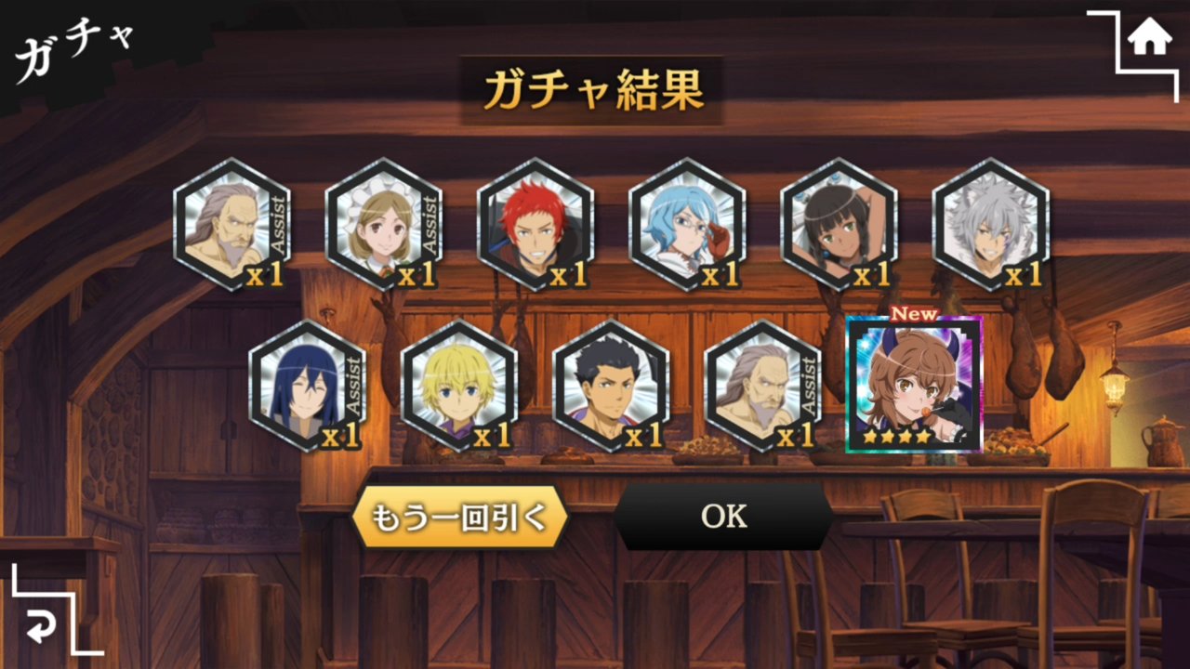Select the black spiky-haired man hexagon
This screenshot has width=1190, height=669.
pyautogui.click(x=611, y=386)
